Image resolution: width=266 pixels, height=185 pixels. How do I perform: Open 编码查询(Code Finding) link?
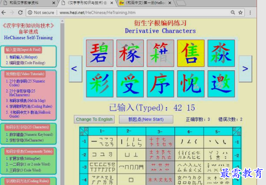(27, 63)
